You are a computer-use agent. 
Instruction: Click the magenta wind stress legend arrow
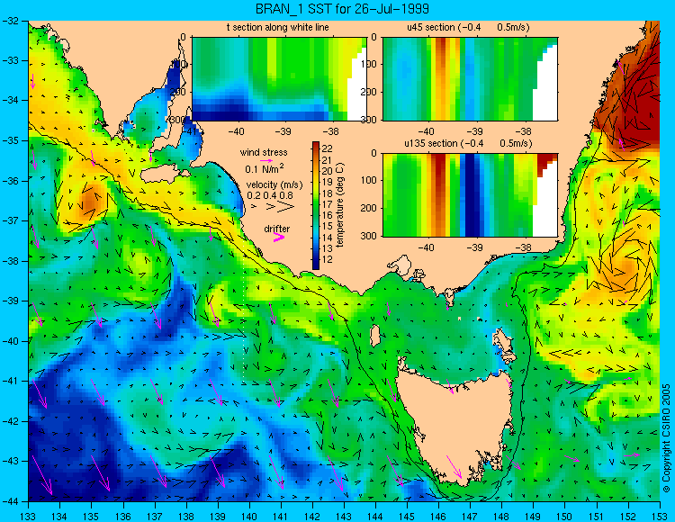[266, 160]
